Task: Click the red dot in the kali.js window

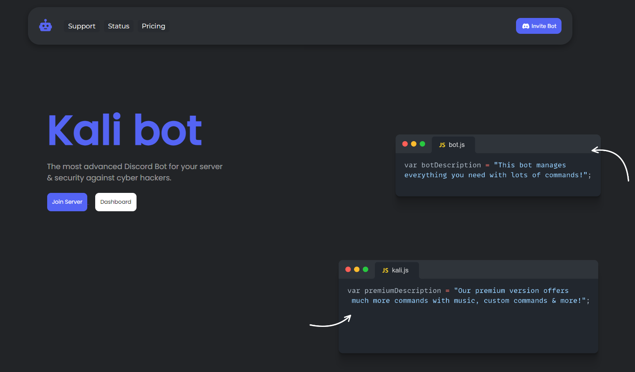Action: click(348, 269)
